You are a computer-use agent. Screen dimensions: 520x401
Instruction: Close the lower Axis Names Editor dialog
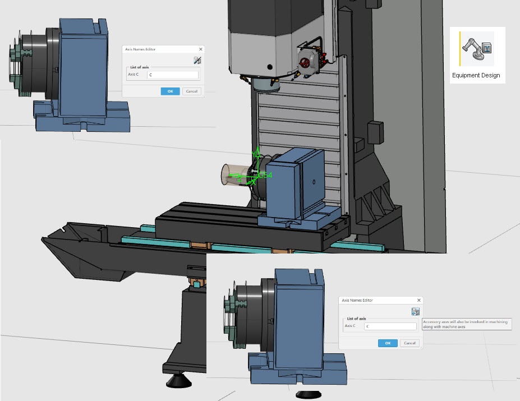tap(419, 300)
